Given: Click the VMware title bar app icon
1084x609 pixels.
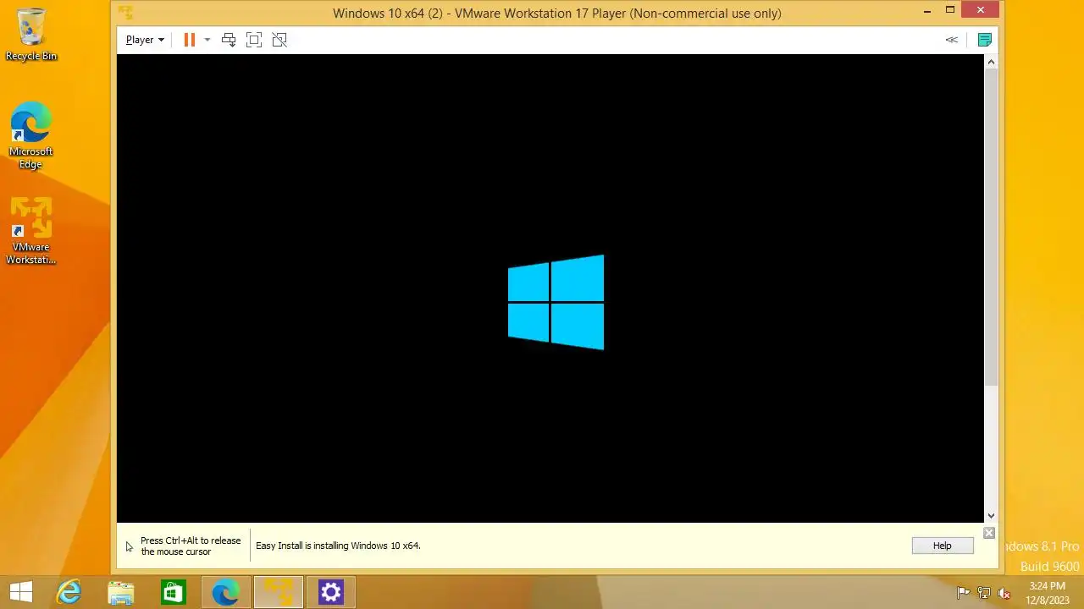Looking at the screenshot, I should tap(125, 13).
